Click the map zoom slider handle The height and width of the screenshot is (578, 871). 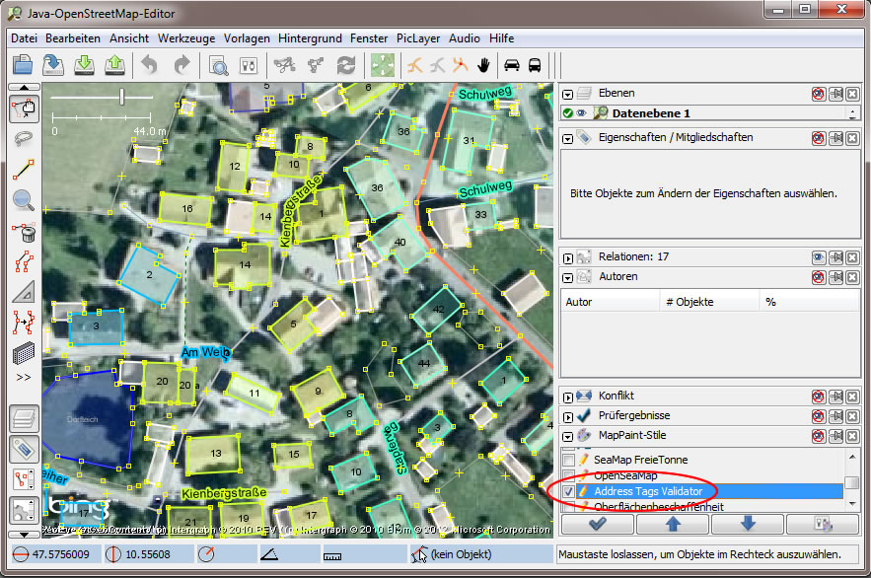point(121,97)
